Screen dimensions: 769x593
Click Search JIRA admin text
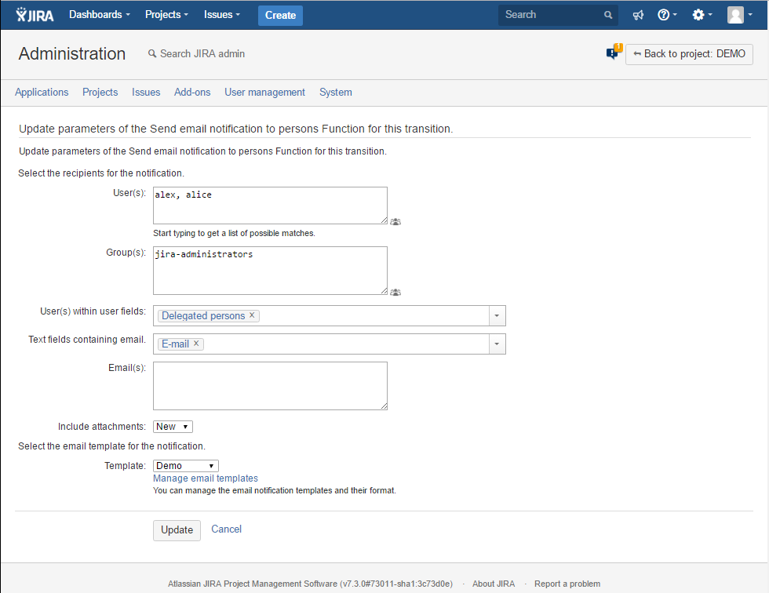point(202,53)
